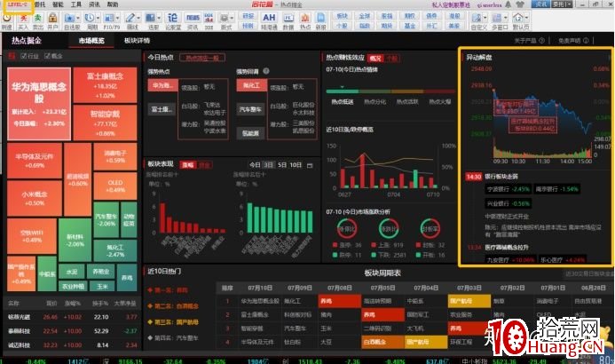Select the 5日 period option

tap(281, 165)
